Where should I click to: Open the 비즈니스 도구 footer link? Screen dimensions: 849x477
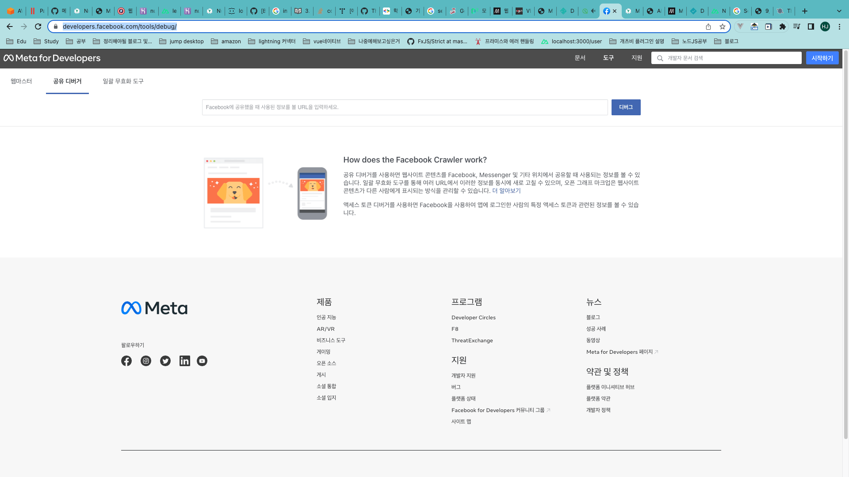331,341
